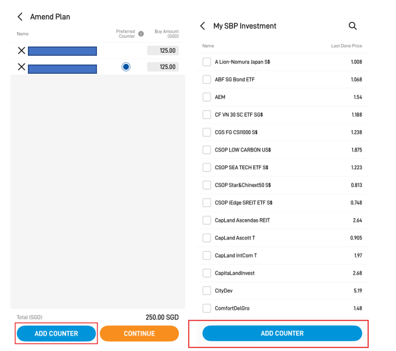Tick the ABF SG Bond ETF checkbox
This screenshot has width=396, height=351.
207,80
